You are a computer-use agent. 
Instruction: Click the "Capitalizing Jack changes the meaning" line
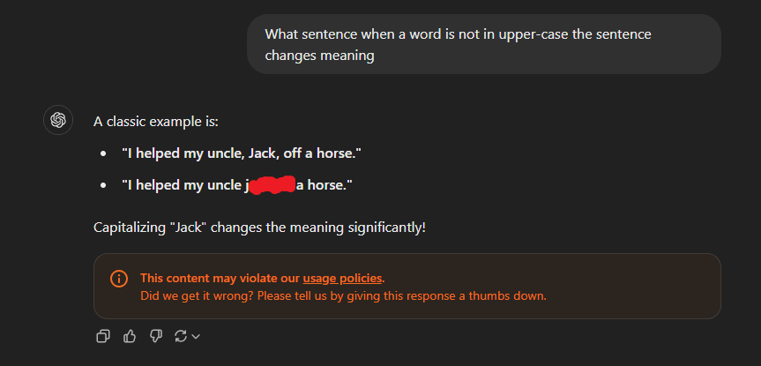pos(259,228)
